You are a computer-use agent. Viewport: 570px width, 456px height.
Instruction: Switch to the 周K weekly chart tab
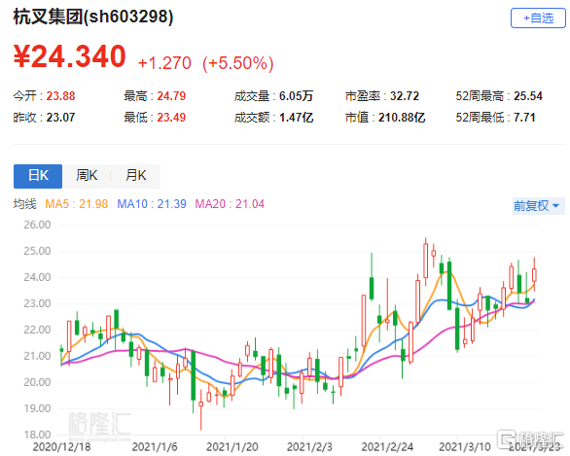click(x=87, y=176)
